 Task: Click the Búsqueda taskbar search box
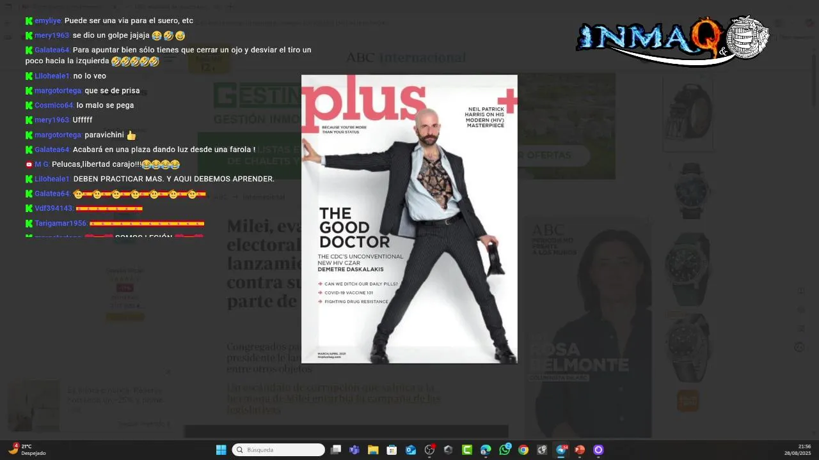pos(278,450)
